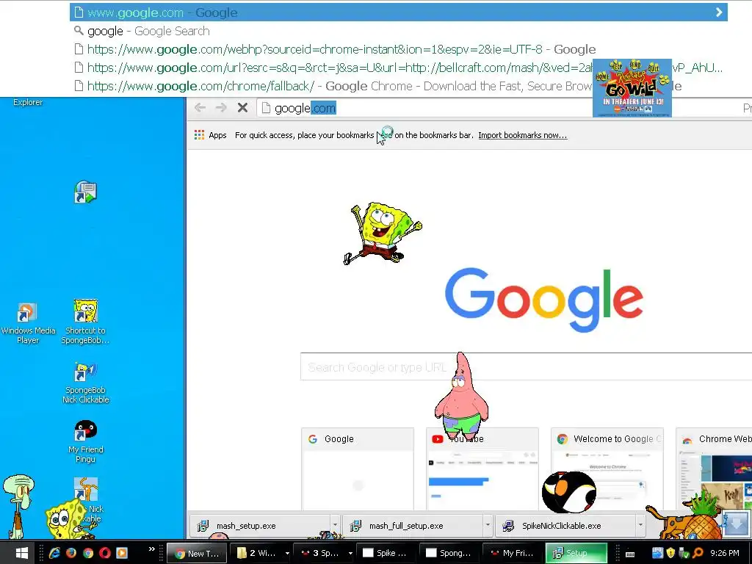Open SpikeNickClickable.exe download options arrow
Screen dimensions: 752x564
tap(640, 526)
